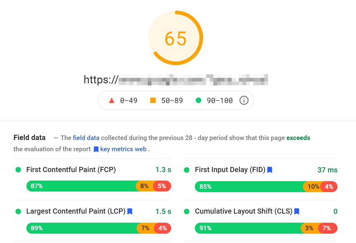The height and width of the screenshot is (243, 356).
Task: Select the Field data section heading
Action: [29, 138]
